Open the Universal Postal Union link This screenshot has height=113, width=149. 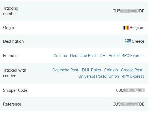coord(99,76)
